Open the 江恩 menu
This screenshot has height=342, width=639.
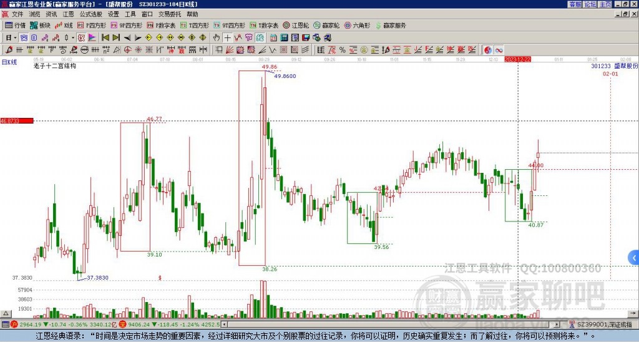click(x=68, y=14)
